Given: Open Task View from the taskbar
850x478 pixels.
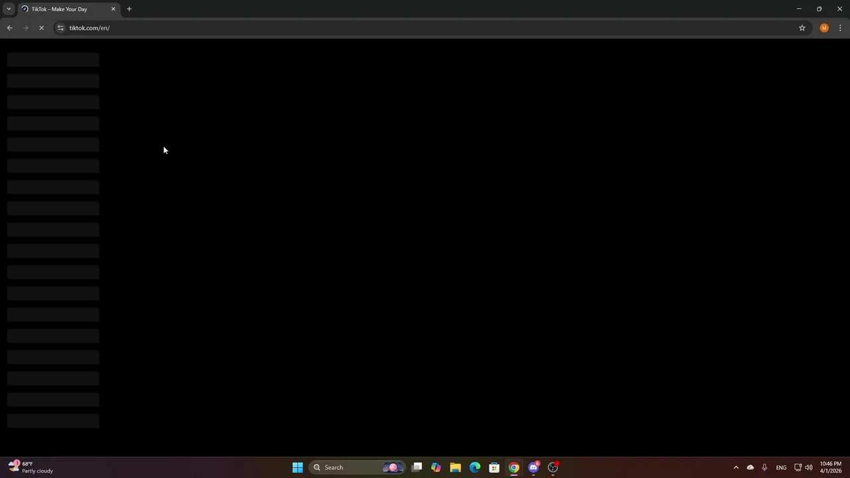Looking at the screenshot, I should click(x=416, y=467).
